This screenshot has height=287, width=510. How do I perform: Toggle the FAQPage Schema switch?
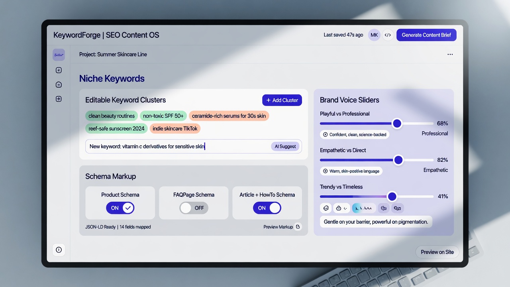[x=194, y=208]
